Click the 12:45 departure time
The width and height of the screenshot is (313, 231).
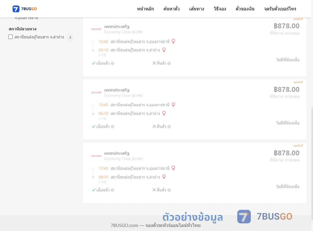(103, 42)
